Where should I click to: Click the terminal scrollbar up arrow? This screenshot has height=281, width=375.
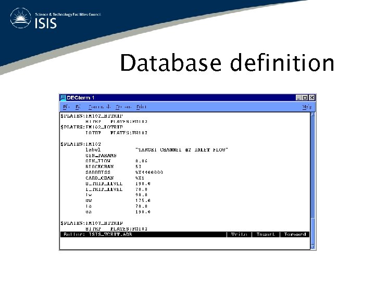[312, 114]
